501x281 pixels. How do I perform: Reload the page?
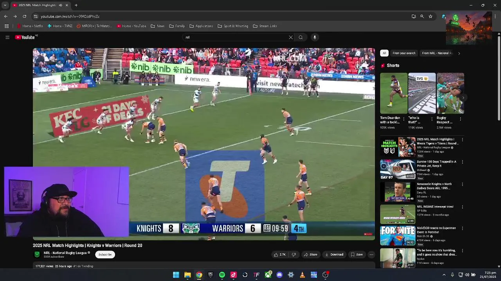pos(24,16)
